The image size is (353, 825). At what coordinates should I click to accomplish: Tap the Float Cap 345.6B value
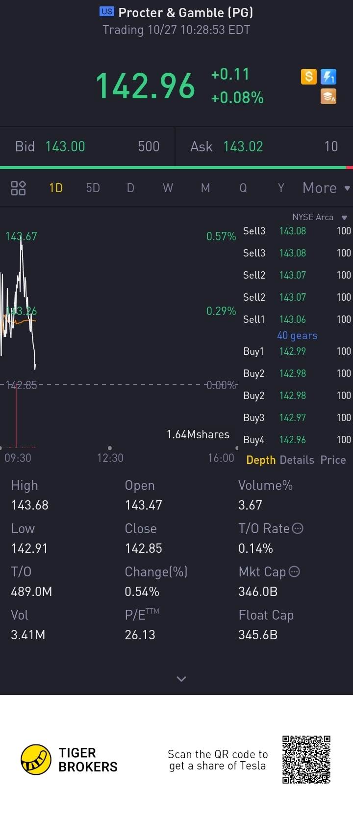click(258, 635)
